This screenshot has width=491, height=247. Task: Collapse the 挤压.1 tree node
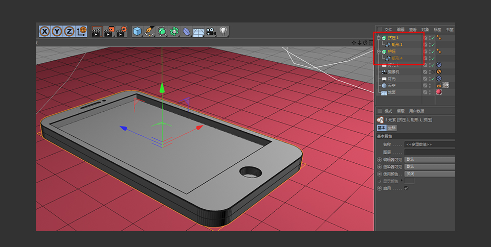click(x=379, y=38)
